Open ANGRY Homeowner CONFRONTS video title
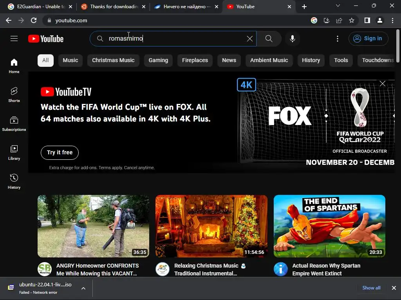The image size is (401, 300). 98,270
